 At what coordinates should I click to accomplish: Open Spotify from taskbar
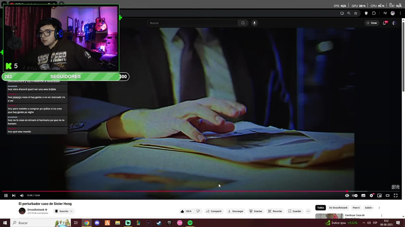[x=190, y=223]
